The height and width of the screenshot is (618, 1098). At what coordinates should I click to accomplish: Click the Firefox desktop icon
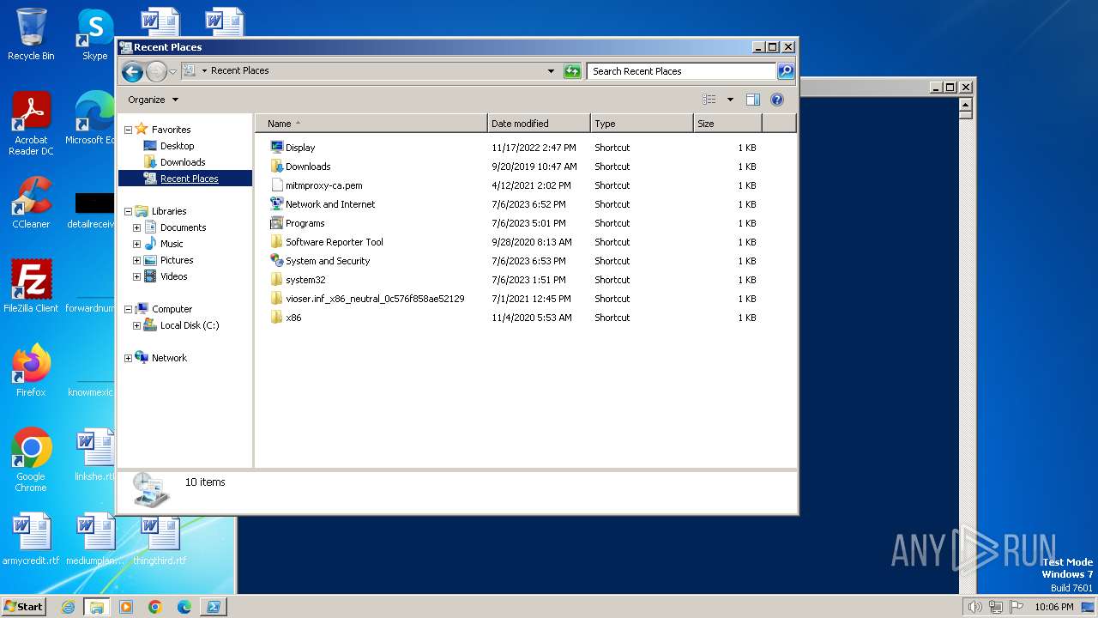pyautogui.click(x=31, y=371)
